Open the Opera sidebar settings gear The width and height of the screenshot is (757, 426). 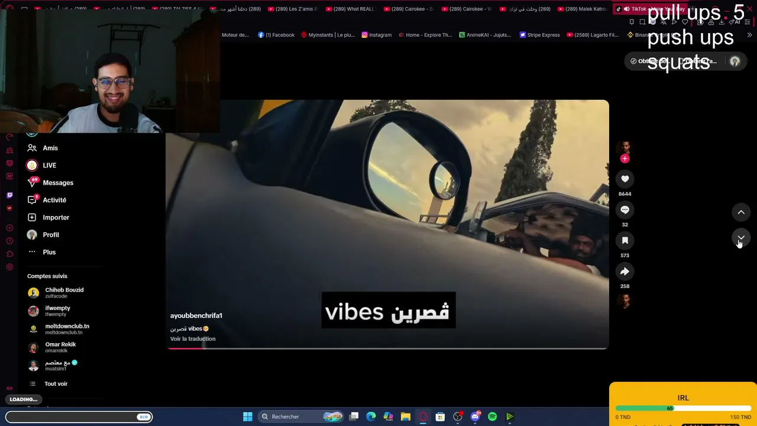click(x=9, y=267)
